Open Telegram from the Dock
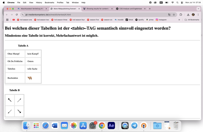The height and width of the screenshot is (132, 203). 135,125
